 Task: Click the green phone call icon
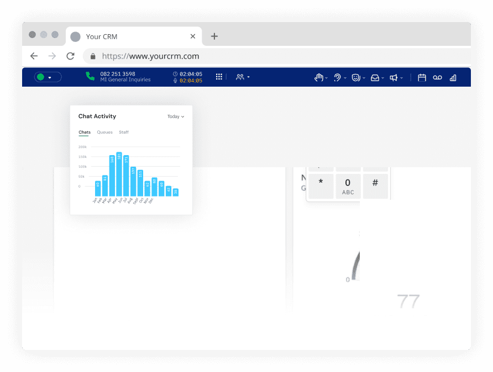(90, 76)
